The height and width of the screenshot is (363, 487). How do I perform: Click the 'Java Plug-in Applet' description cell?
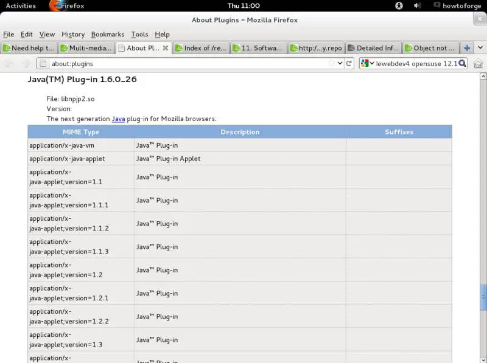pos(240,159)
